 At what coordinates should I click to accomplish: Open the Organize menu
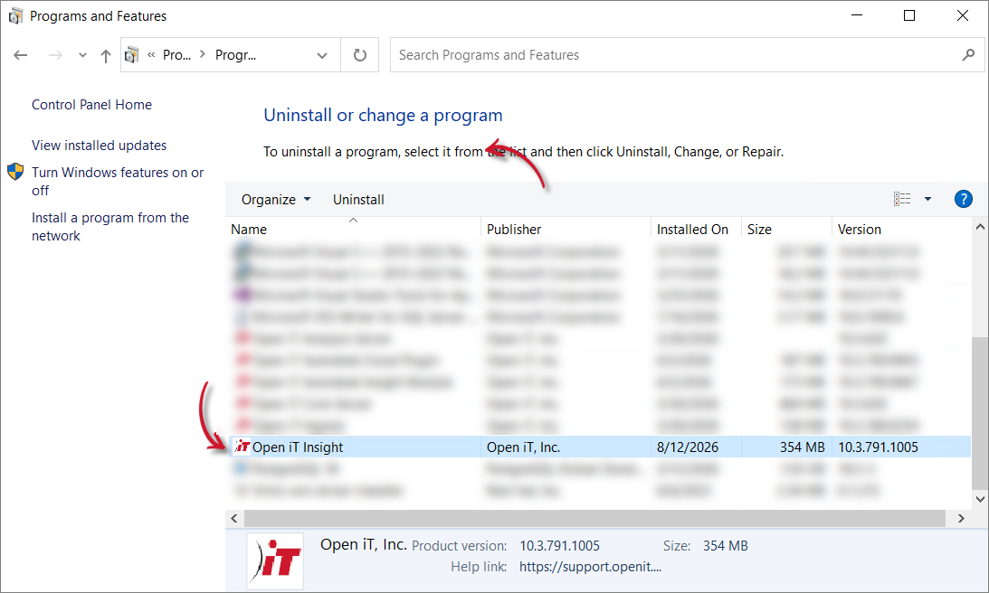coord(276,200)
